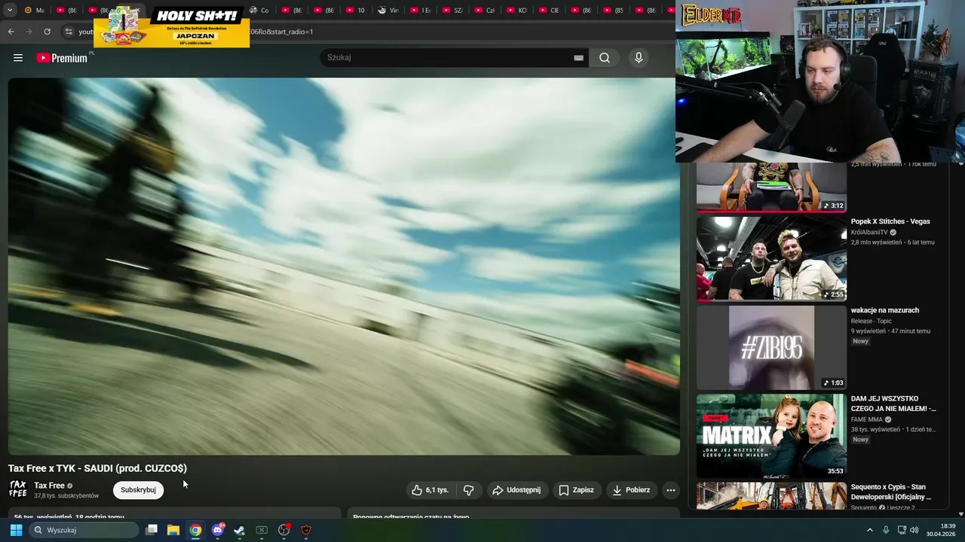Open the Sequento x Cypis video title

point(891,492)
